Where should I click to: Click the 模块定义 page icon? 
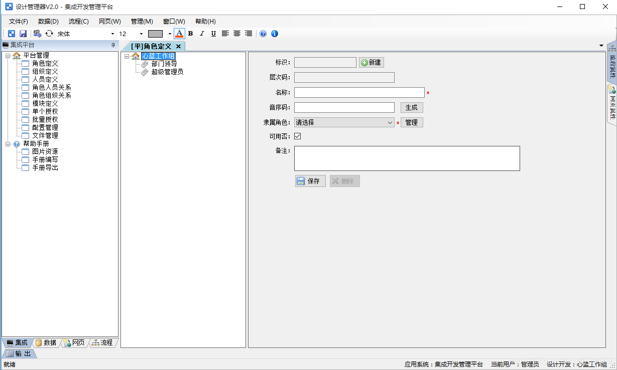tap(25, 104)
